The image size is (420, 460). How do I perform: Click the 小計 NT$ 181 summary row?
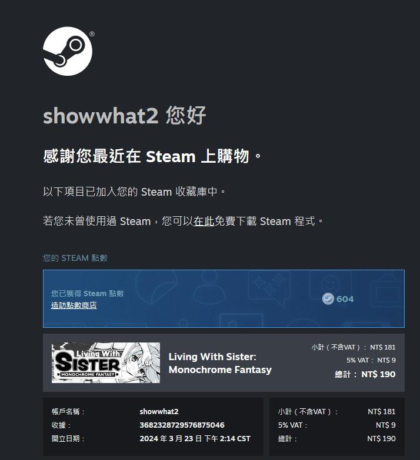coord(337,412)
